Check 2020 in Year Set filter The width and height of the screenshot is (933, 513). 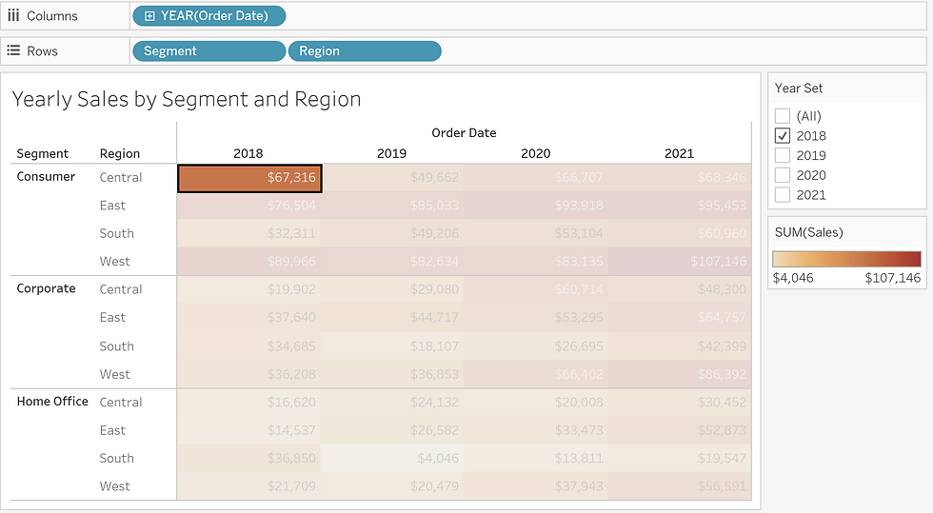tap(783, 175)
